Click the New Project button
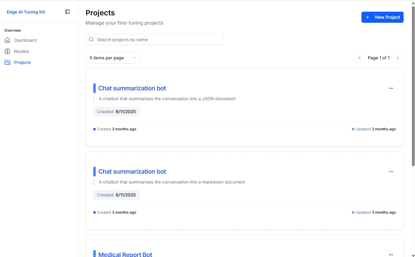This screenshot has width=415, height=257. tap(382, 17)
